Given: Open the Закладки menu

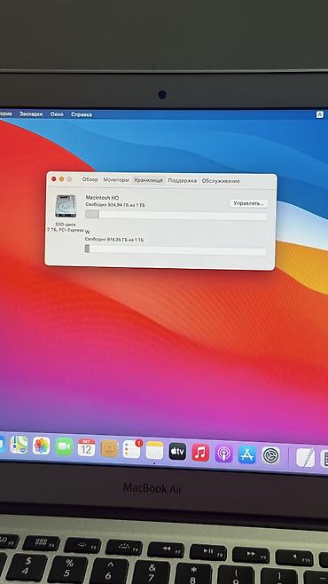Looking at the screenshot, I should coord(31,114).
